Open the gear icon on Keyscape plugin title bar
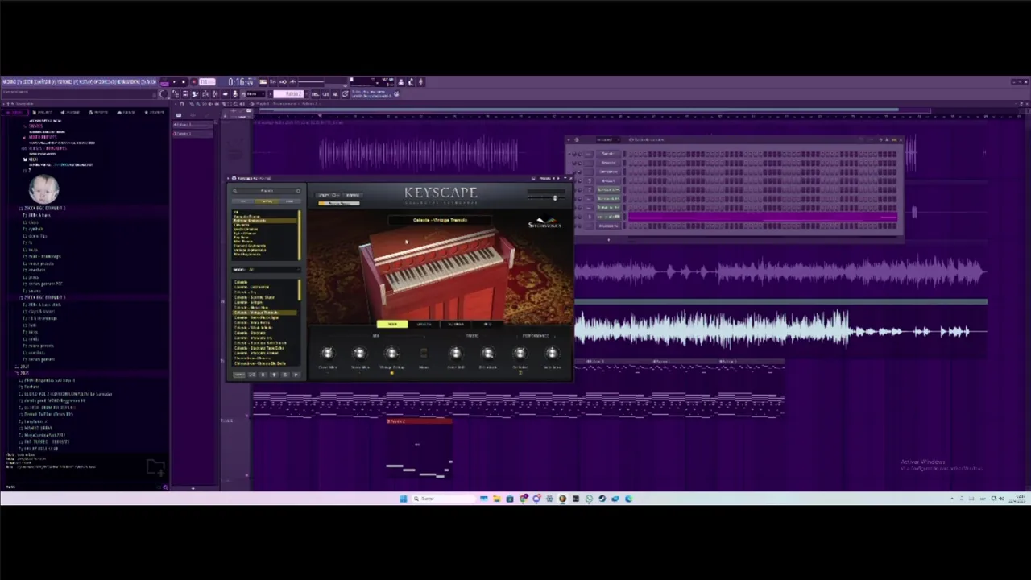The height and width of the screenshot is (580, 1031). pos(234,178)
